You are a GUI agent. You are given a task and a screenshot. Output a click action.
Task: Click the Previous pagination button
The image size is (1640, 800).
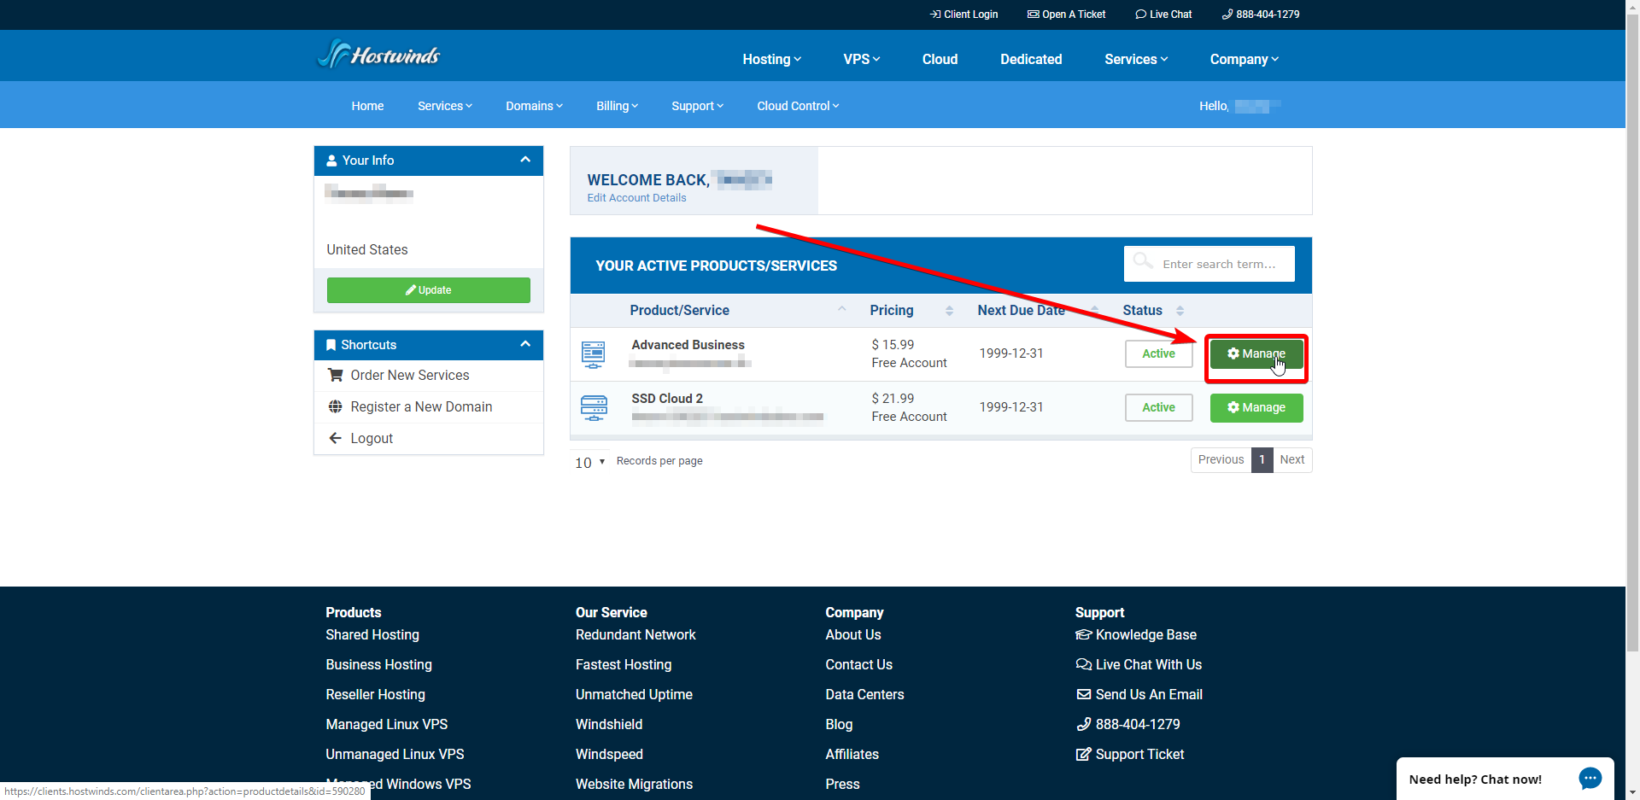[x=1221, y=459]
